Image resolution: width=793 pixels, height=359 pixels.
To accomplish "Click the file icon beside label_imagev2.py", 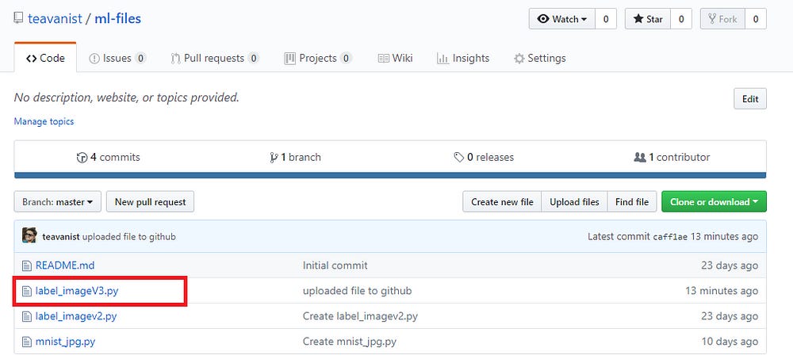I will 26,316.
